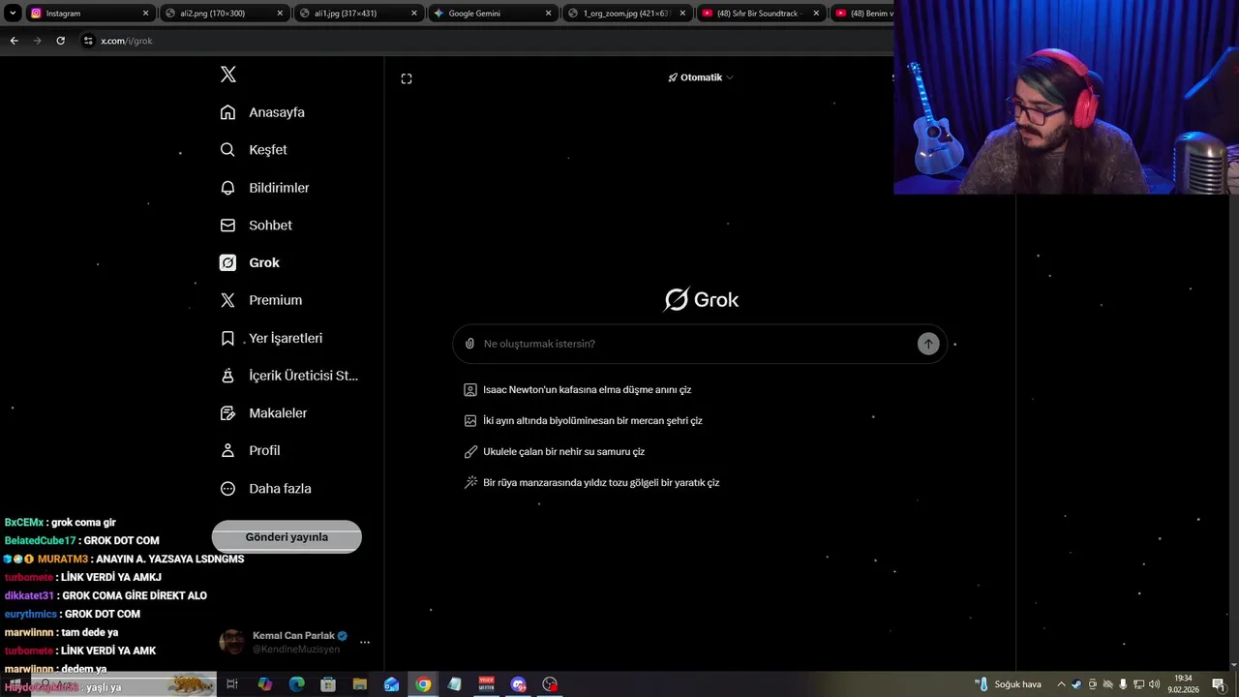This screenshot has height=697, width=1239.
Task: Open Task View on the taskbar
Action: 232,684
